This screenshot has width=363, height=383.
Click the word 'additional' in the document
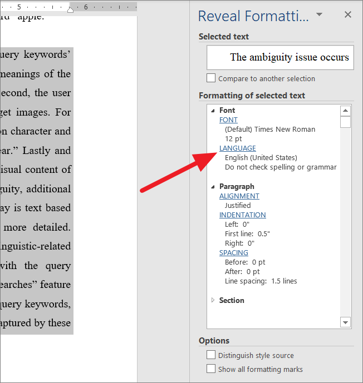click(48, 189)
